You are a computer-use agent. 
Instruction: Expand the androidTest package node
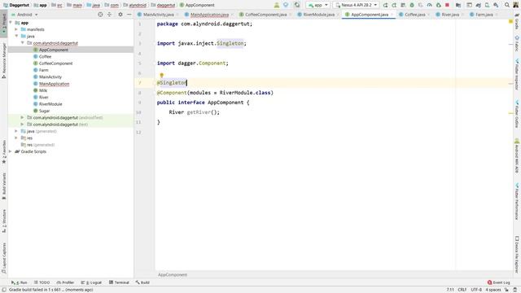click(22, 117)
